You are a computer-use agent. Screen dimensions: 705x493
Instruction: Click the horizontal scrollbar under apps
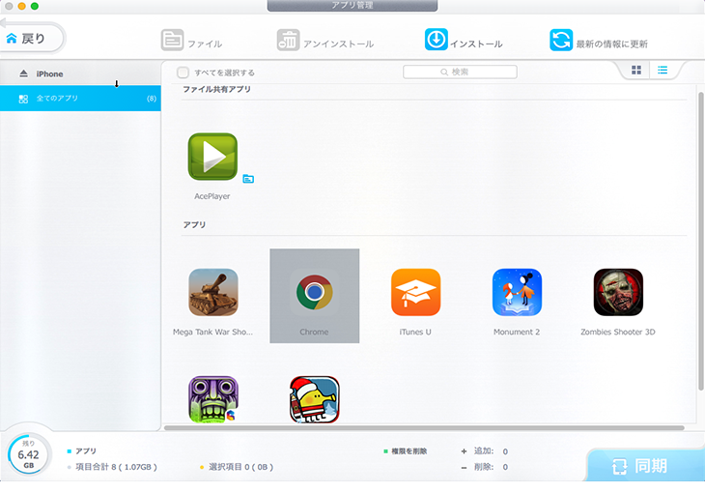point(424,427)
